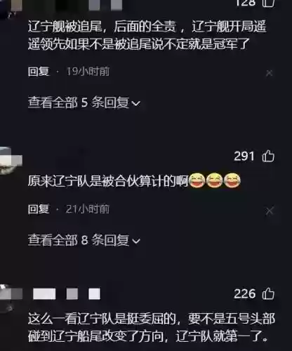The height and width of the screenshot is (351, 292).
Task: Open avatar of the 291-like commenter
Action: [x=11, y=160]
